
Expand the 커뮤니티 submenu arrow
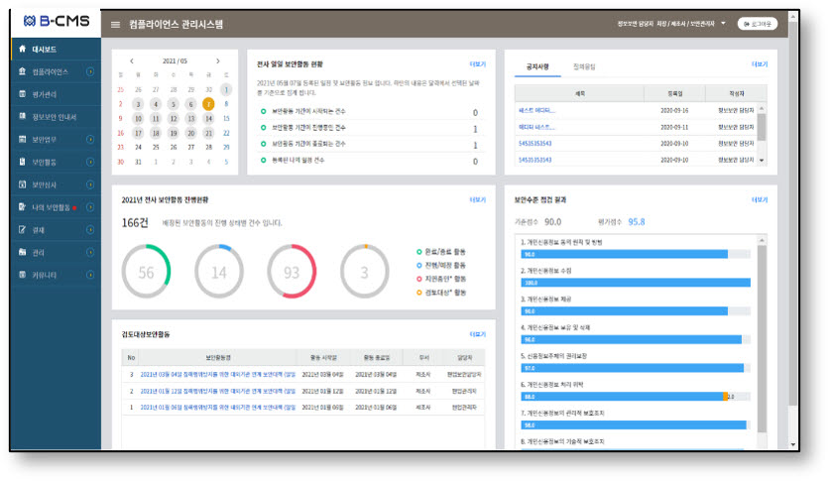tap(90, 275)
